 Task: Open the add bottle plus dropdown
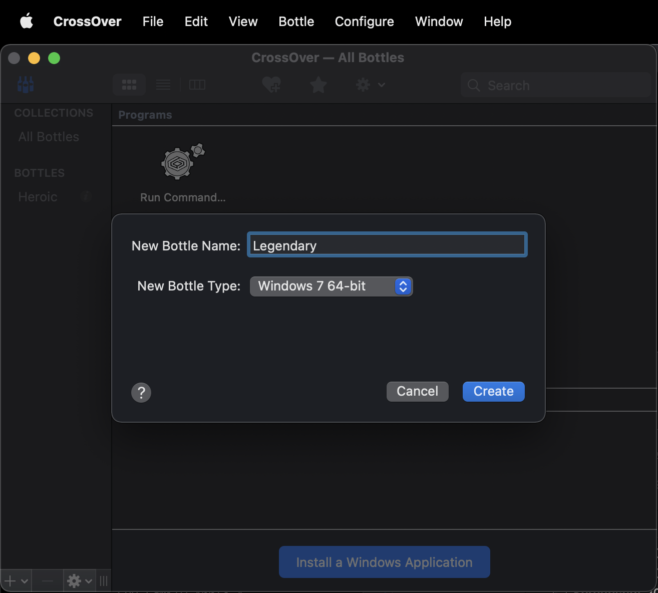[16, 581]
